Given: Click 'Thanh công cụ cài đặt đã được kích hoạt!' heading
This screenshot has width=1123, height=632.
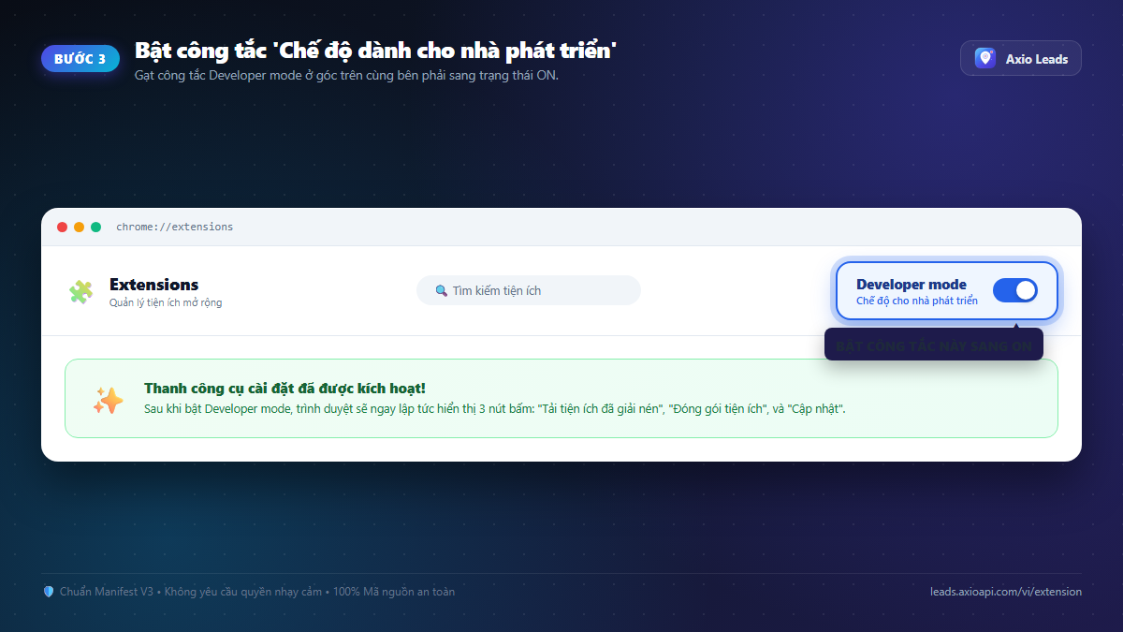Looking at the screenshot, I should click(284, 388).
